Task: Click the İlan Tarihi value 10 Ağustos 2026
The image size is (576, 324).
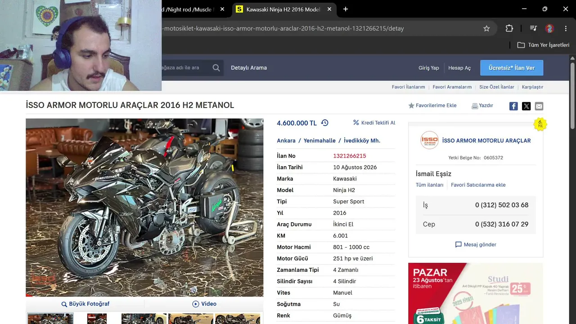Action: (355, 167)
